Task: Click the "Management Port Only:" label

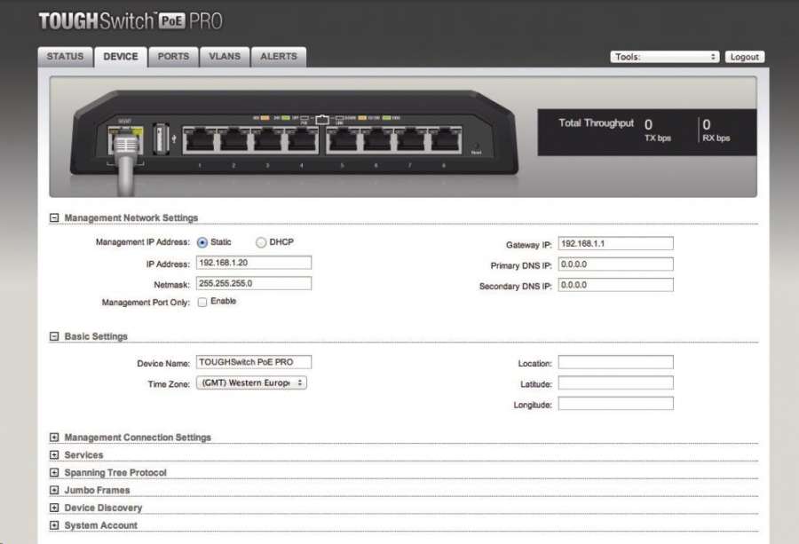Action: pos(146,303)
